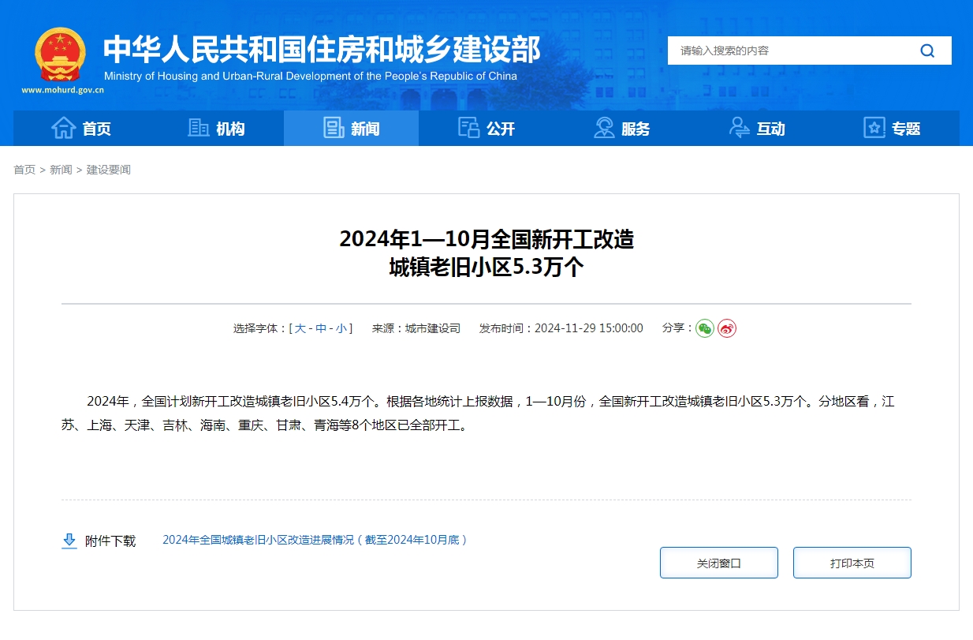Click the document icon beside 公开
The image size is (973, 640).
[469, 128]
